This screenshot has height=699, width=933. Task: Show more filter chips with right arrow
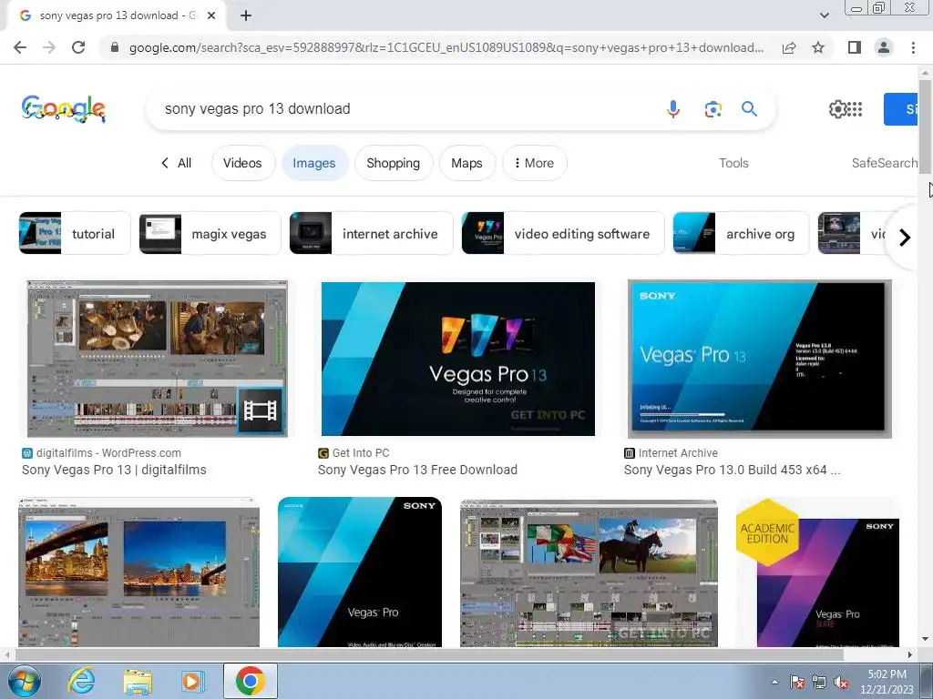tap(905, 238)
